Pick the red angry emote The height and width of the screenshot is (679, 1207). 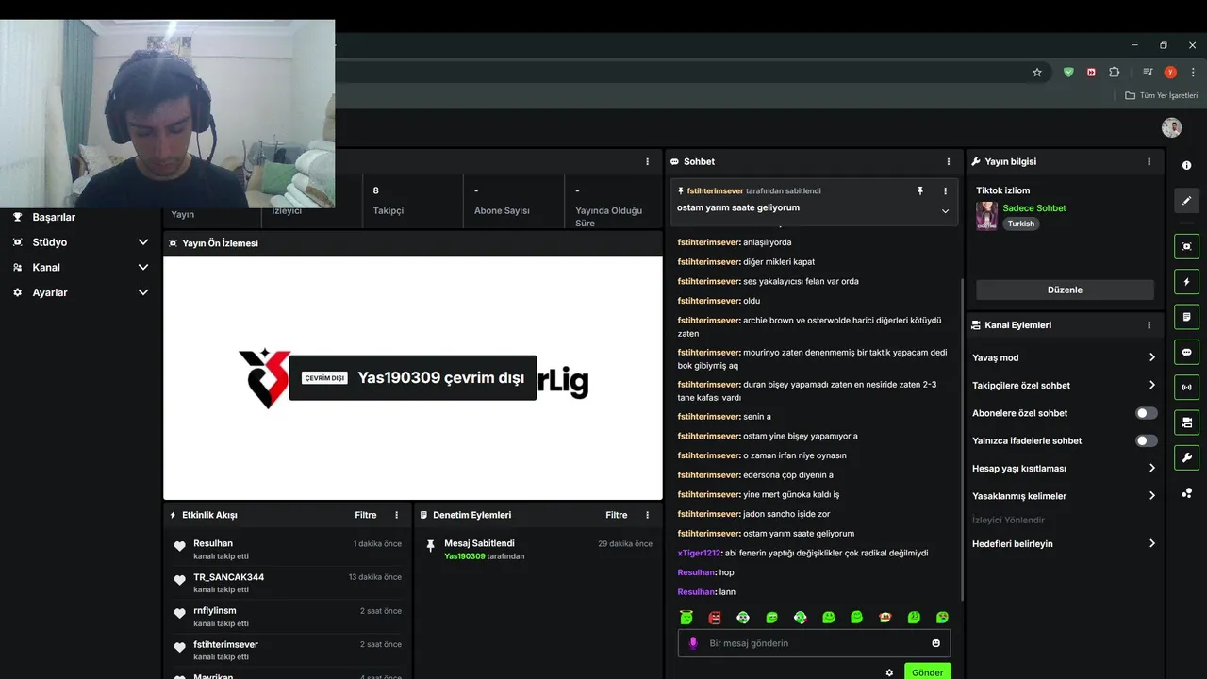tap(715, 618)
